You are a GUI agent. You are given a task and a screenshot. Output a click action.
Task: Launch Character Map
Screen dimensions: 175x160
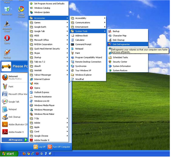click(x=128, y=36)
